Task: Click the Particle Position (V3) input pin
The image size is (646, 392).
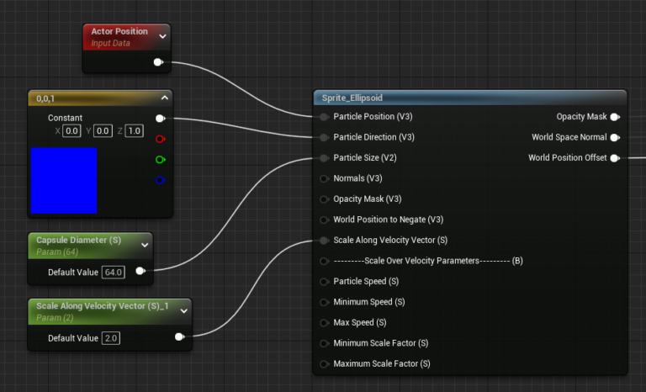Action: tap(325, 117)
